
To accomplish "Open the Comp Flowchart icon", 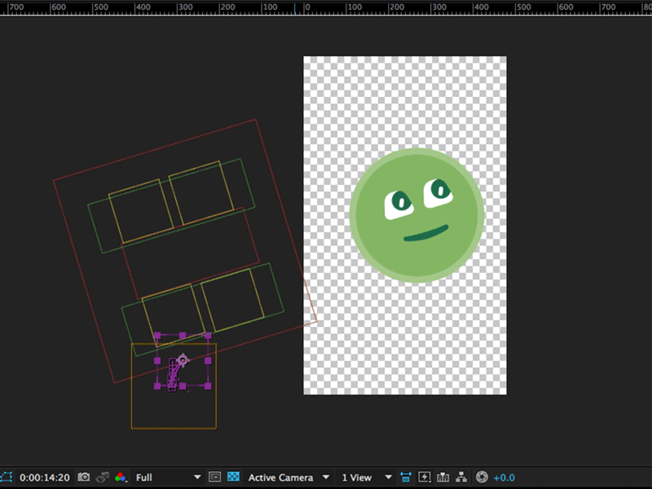I will coord(462,477).
